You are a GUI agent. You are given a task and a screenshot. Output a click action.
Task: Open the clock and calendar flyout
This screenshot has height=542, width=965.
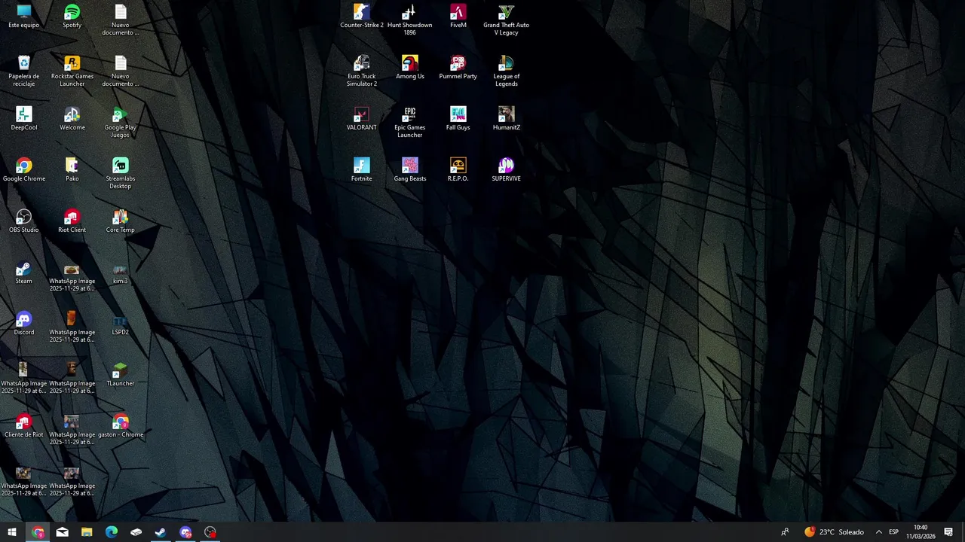[921, 532]
